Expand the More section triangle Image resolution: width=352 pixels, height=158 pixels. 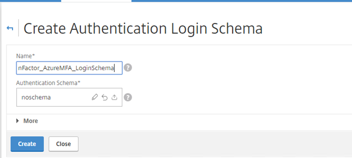point(18,121)
